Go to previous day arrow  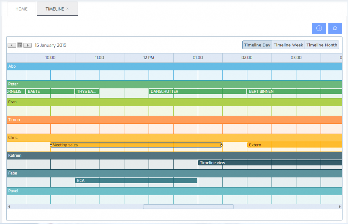[12, 45]
